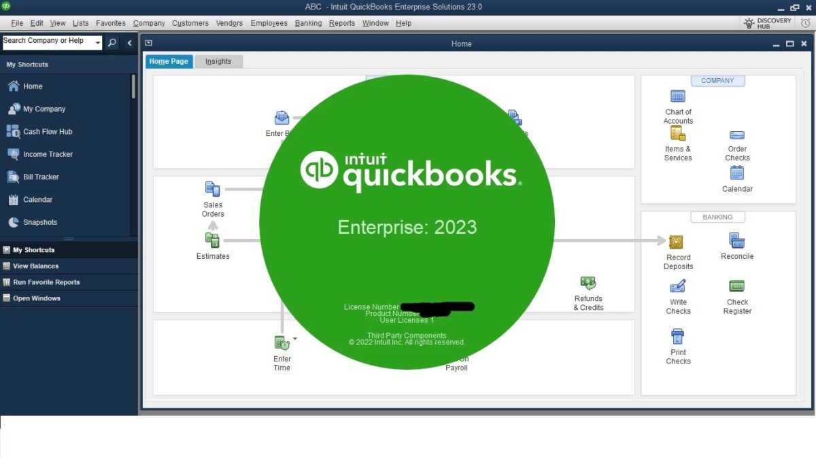816x458 pixels.
Task: Open the Sales Orders icon
Action: click(x=213, y=190)
